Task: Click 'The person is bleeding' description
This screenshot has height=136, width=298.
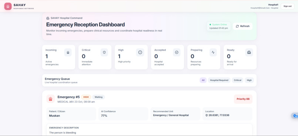Action: (x=62, y=133)
